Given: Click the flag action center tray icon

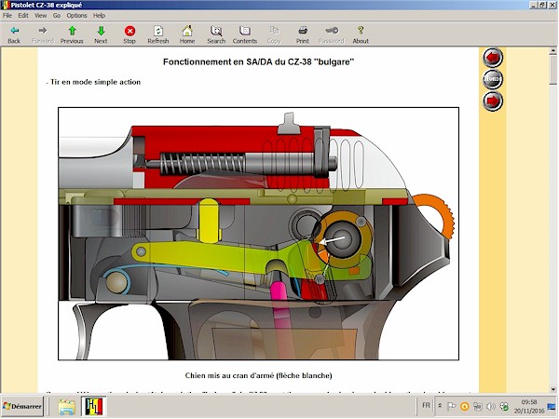Looking at the screenshot, I should pos(451,406).
